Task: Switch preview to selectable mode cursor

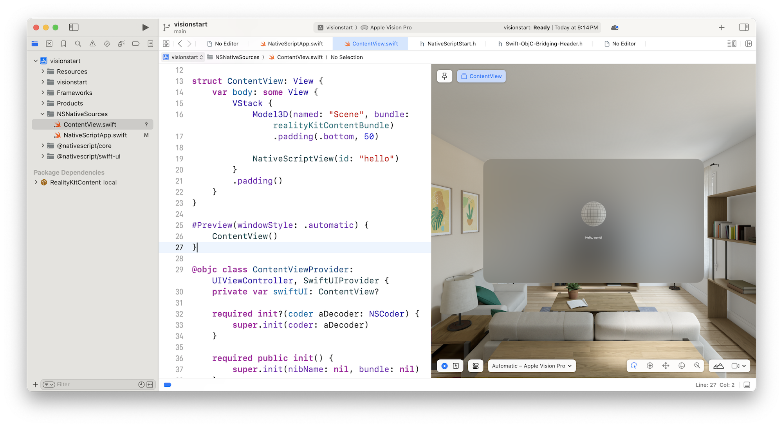Action: point(456,366)
